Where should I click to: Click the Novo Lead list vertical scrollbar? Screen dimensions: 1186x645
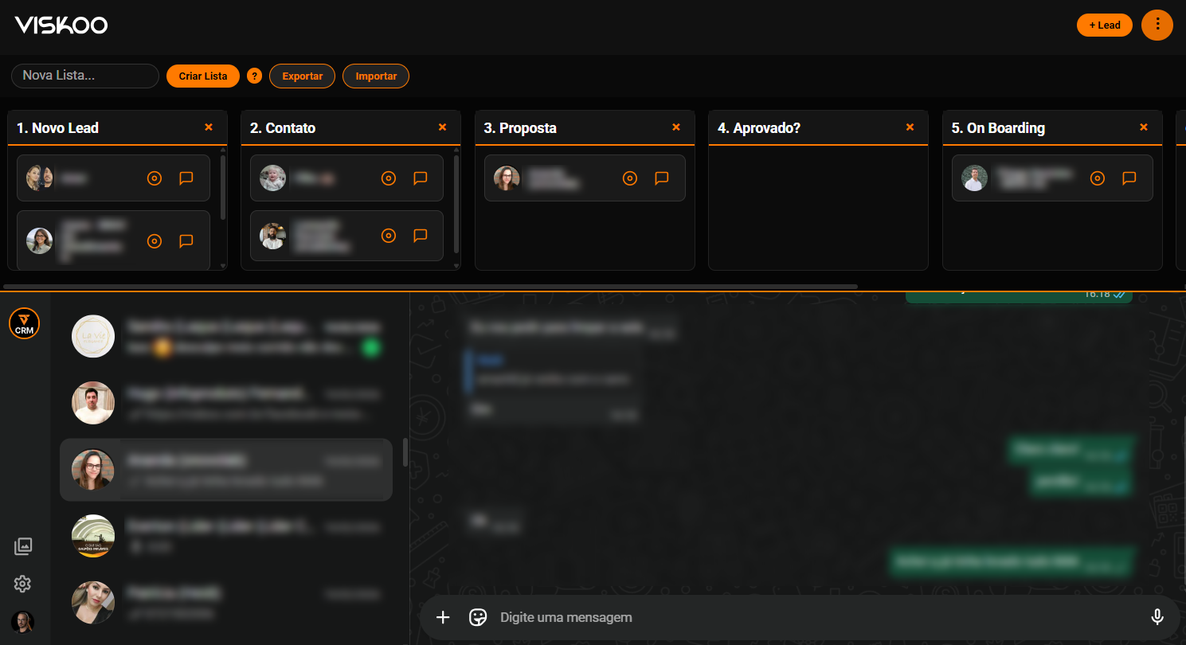click(x=223, y=187)
